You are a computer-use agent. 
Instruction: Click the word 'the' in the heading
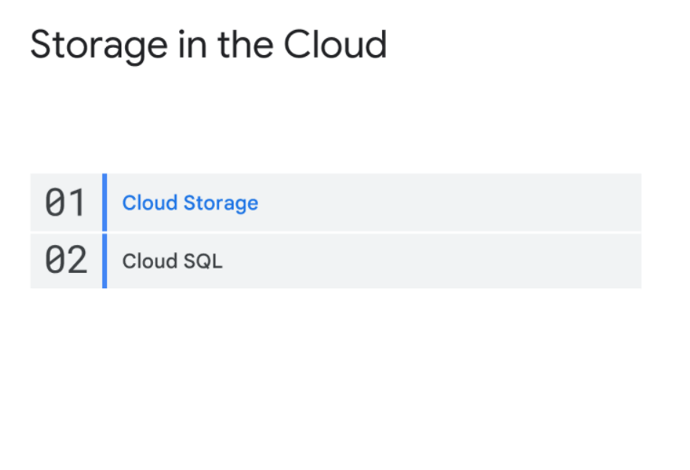(245, 44)
